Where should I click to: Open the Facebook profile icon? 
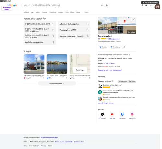122,114
